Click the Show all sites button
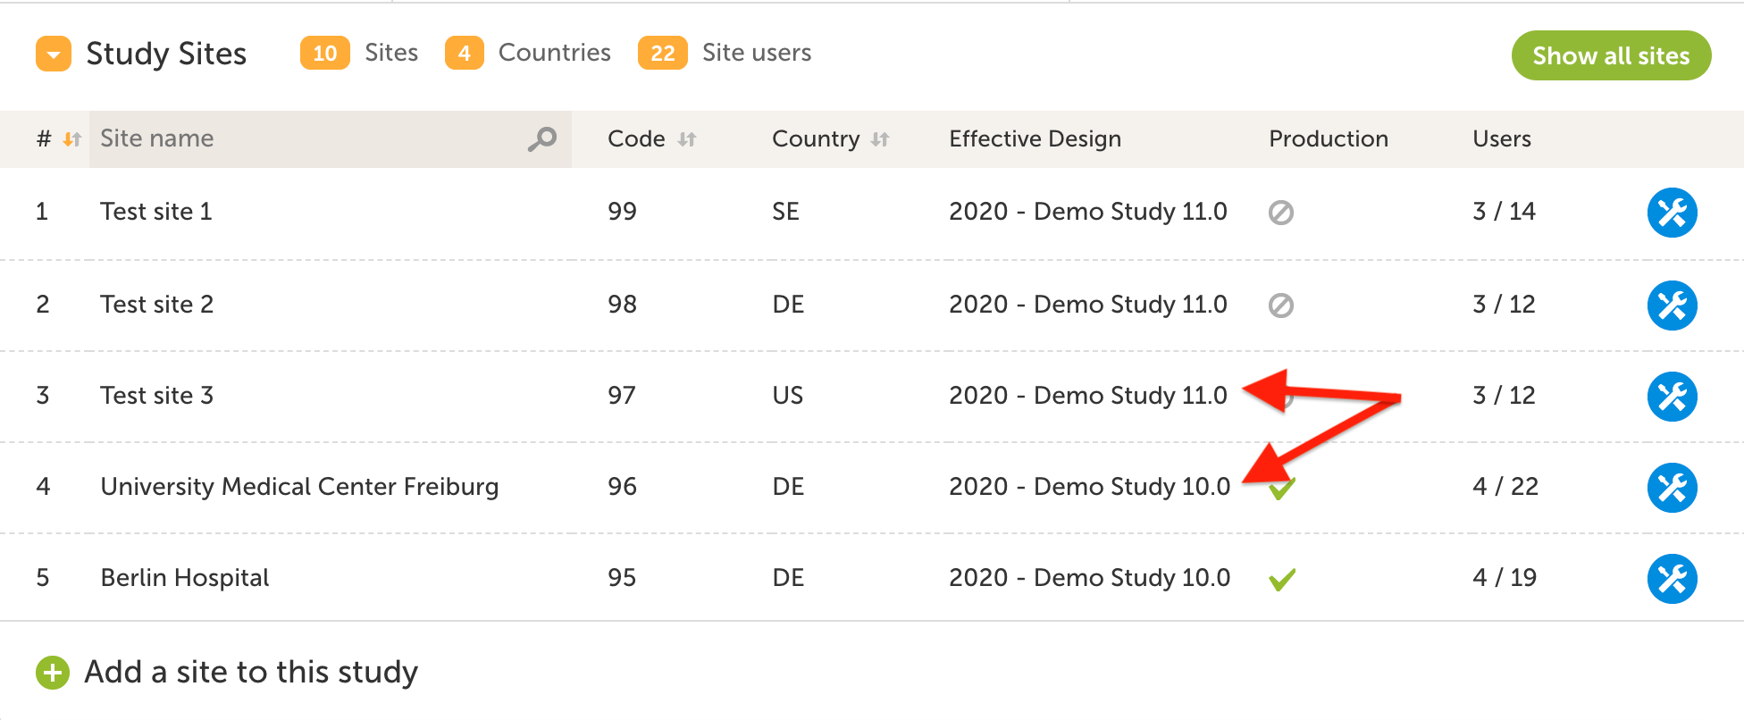The image size is (1744, 720). pyautogui.click(x=1610, y=55)
